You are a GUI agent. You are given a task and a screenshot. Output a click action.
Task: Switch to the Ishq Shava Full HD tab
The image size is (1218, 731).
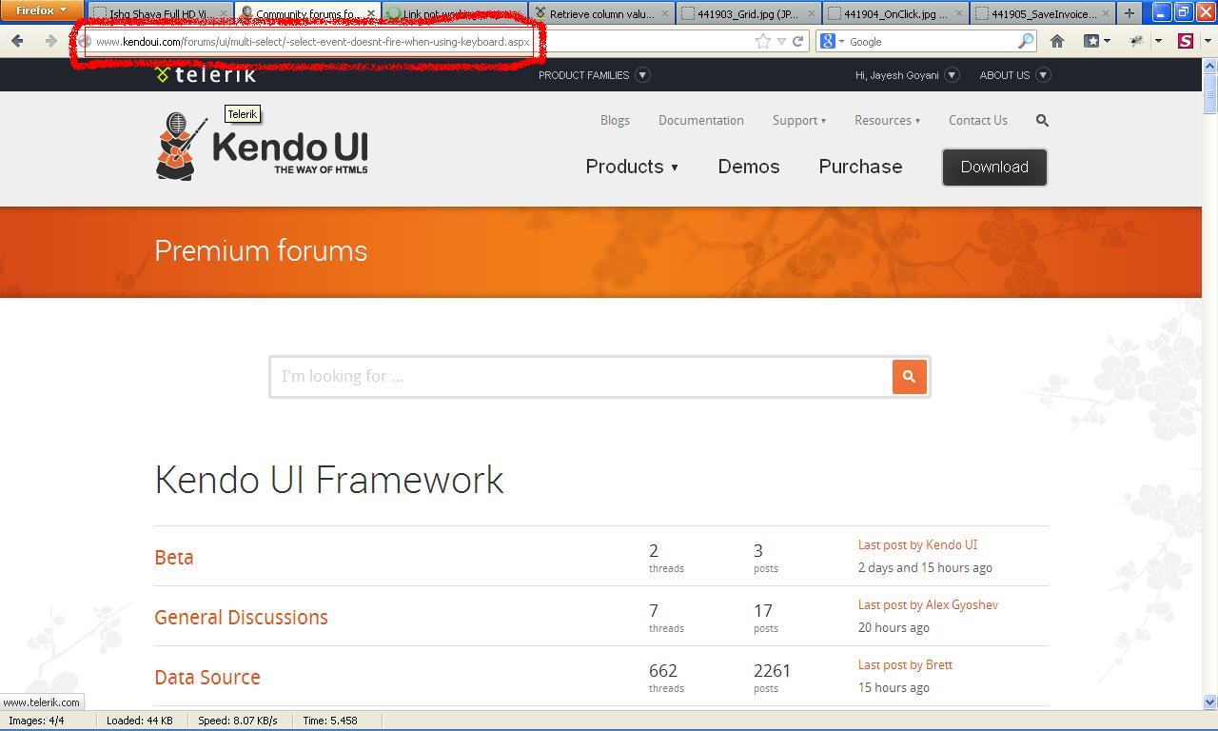click(160, 14)
